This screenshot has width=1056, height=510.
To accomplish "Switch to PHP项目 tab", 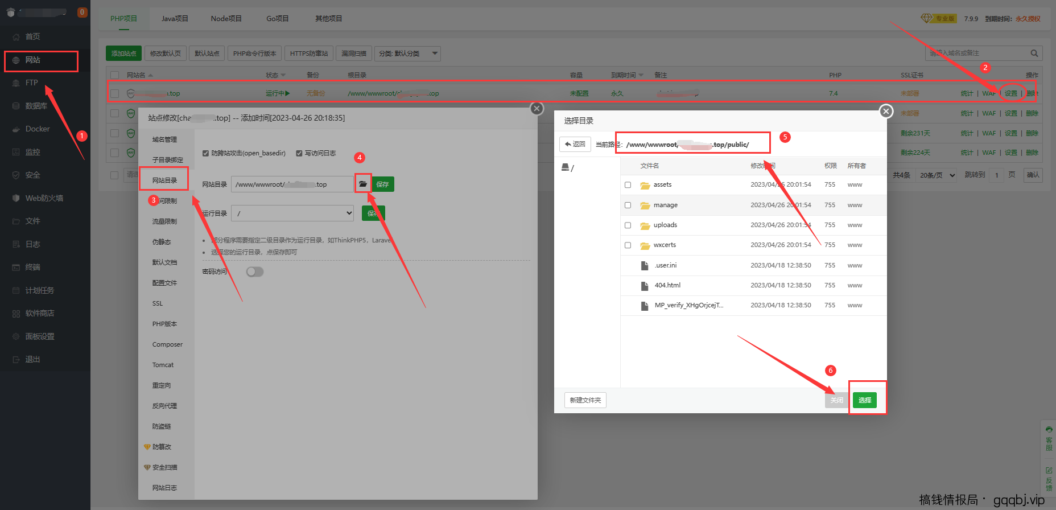I will [x=124, y=18].
